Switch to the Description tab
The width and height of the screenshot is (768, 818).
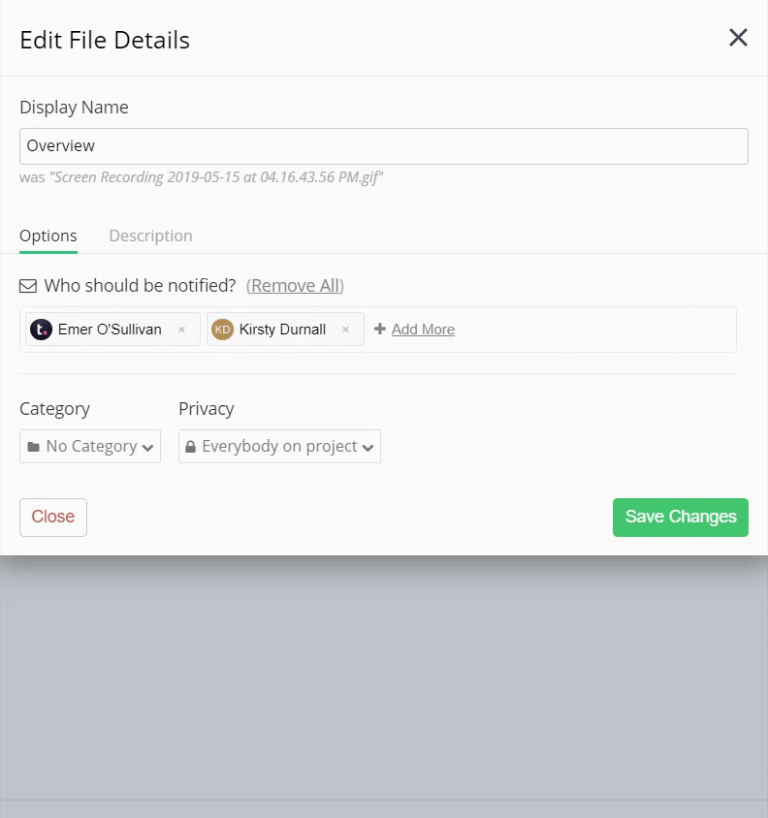coord(150,236)
